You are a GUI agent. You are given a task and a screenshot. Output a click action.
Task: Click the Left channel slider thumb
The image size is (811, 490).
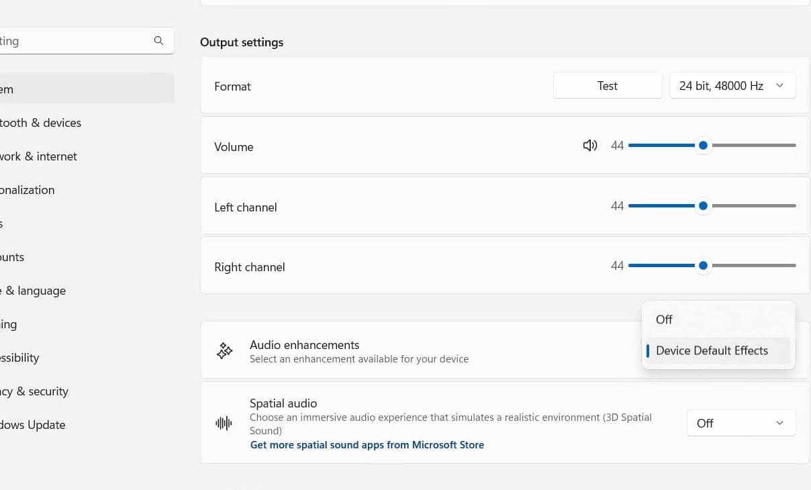tap(703, 206)
